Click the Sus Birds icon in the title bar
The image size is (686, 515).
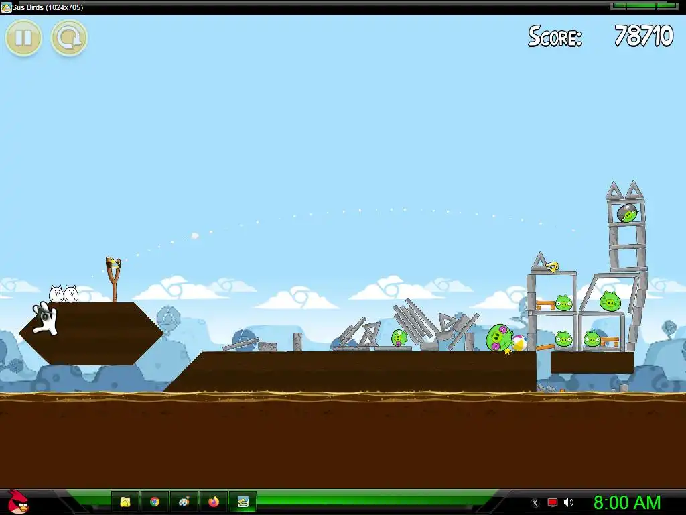tap(6, 7)
